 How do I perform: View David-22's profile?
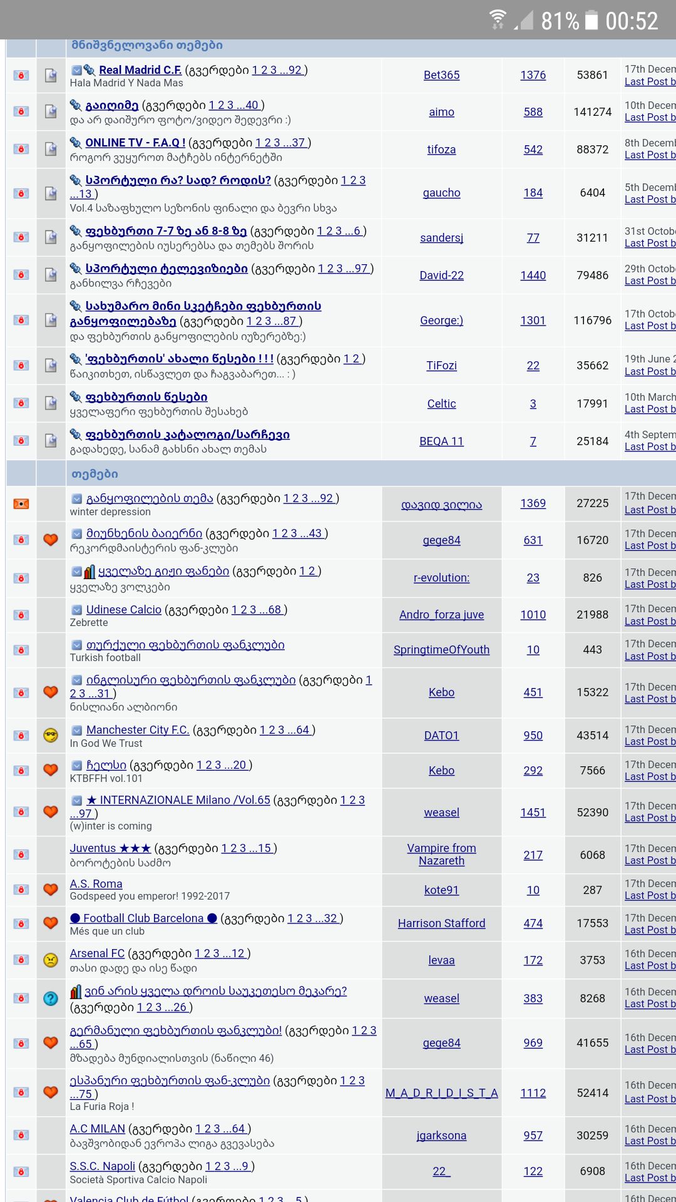[441, 275]
